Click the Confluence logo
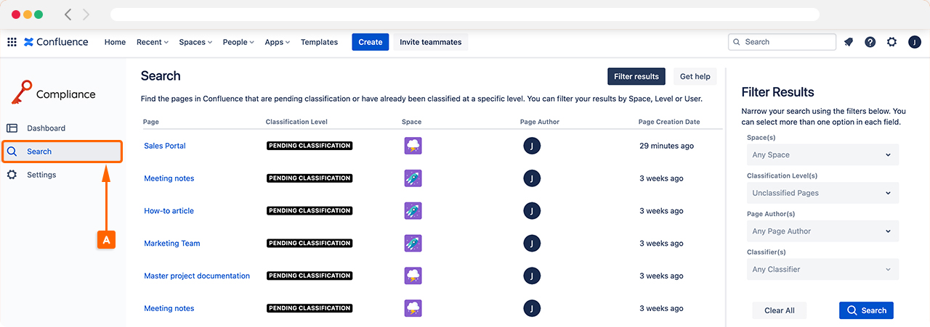This screenshot has height=327, width=930. tap(56, 42)
